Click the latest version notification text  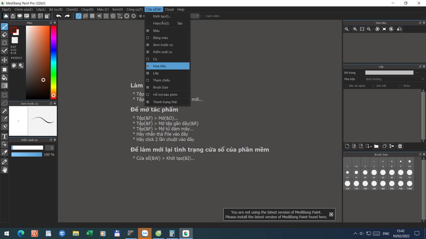point(276,215)
